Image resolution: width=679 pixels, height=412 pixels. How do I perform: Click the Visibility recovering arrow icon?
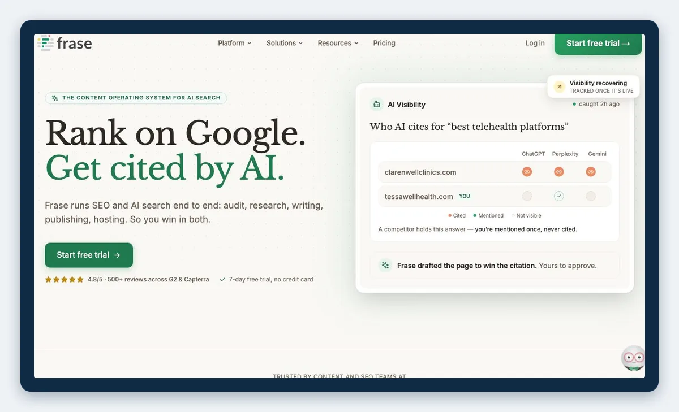[559, 86]
